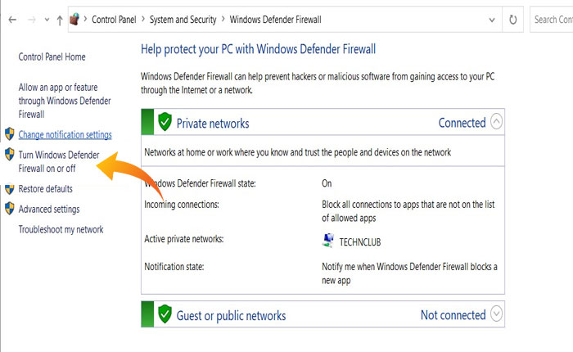Viewport: 573px width, 352px height.
Task: Click green shield for Guest or public networks
Action: 165,314
